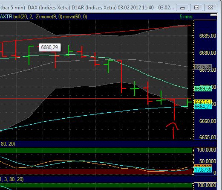This screenshot has width=222, height=190.
Task: Click the grey 6675,89 price tag
Action: 203,67
